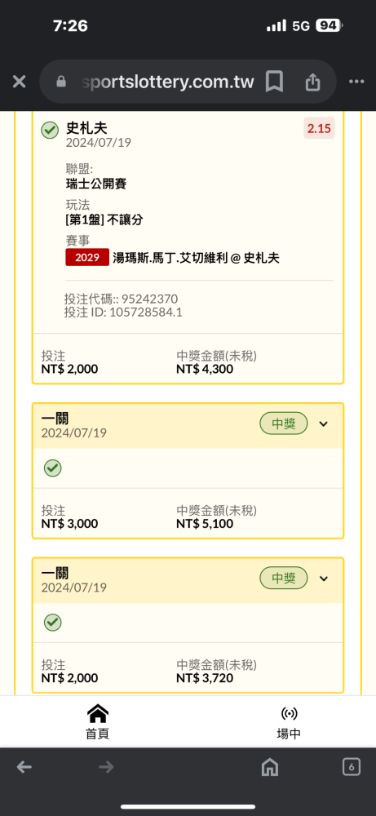
Task: Open 場中 live broadcast icon
Action: (289, 723)
